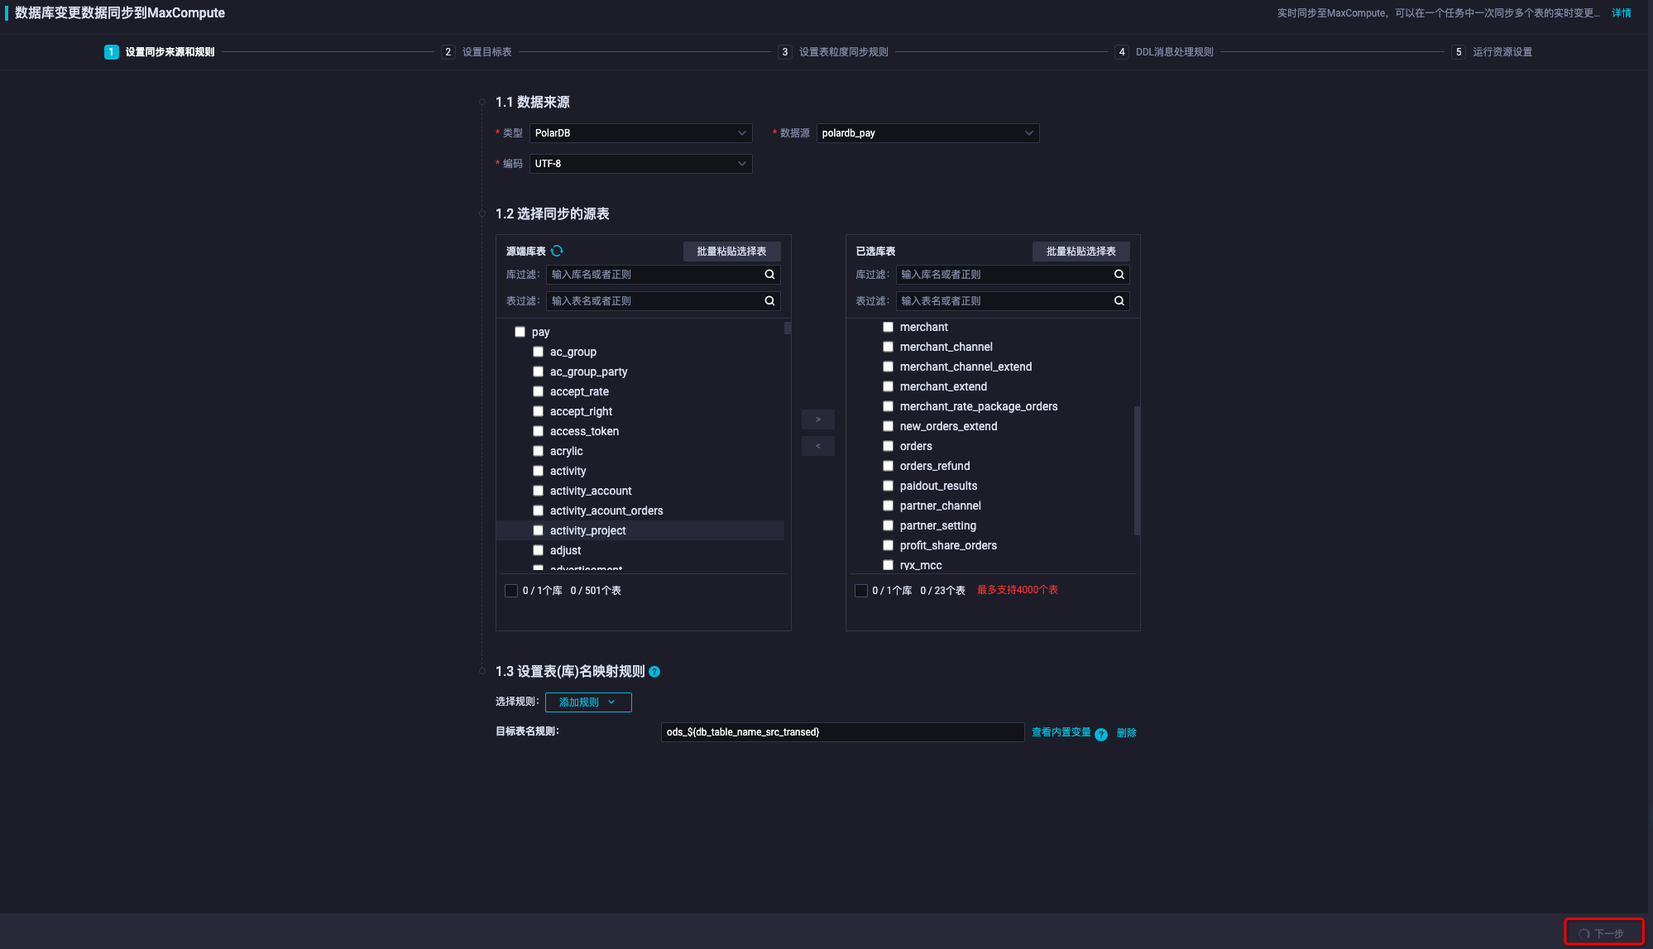Open the add rule dropdown button
Screen dimensions: 1653x949
(x=587, y=702)
